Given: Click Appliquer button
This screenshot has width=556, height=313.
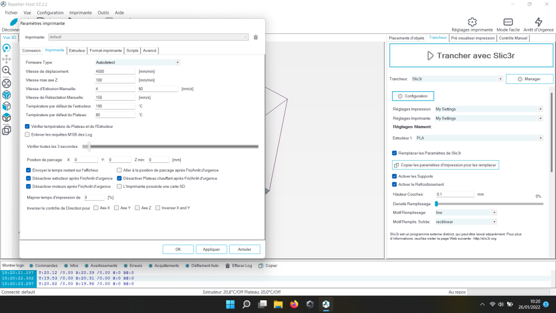Looking at the screenshot, I should pyautogui.click(x=211, y=249).
